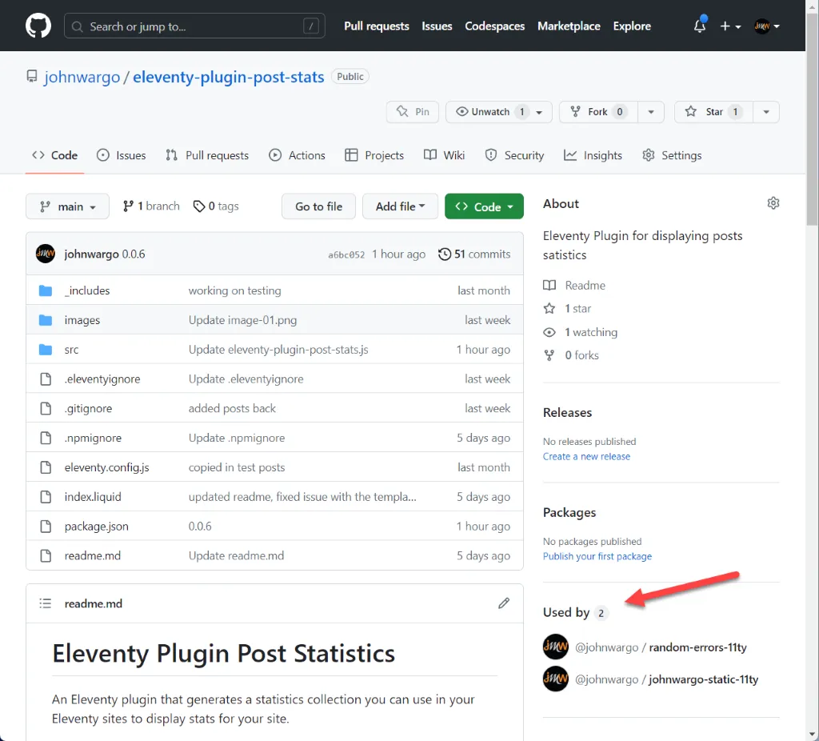Open johnwargo owner profile link
The height and width of the screenshot is (741, 819).
[82, 77]
